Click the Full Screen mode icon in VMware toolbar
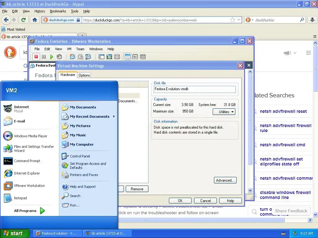This screenshot has width=318, height=238. (109, 57)
